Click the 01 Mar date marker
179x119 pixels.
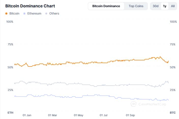point(53,115)
